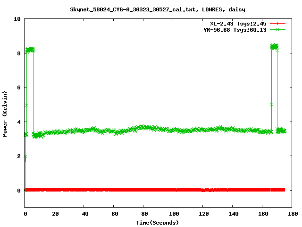Click the plot title Skynet_58024_CYG-A text
The image size is (302, 227).
click(x=157, y=9)
